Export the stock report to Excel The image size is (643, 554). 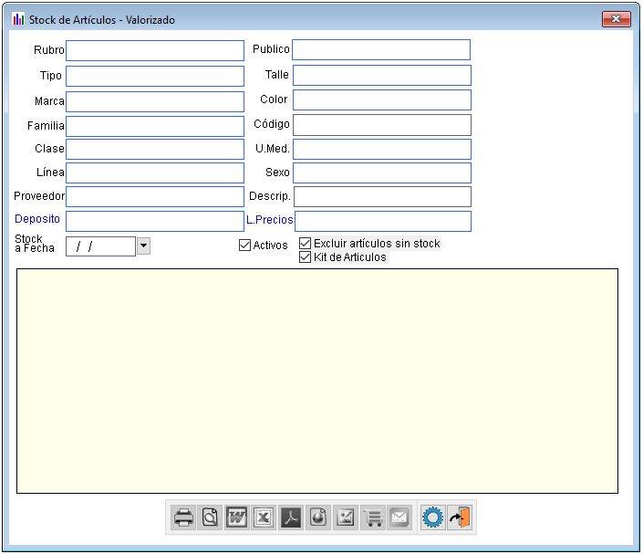[264, 517]
